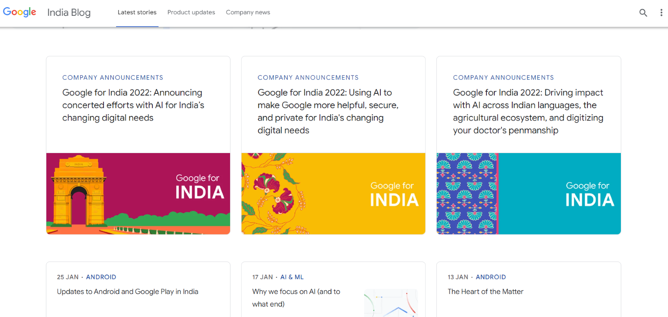This screenshot has width=668, height=317.
Task: Open Updates to Android and Google Play story
Action: tap(128, 292)
